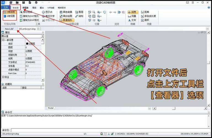This screenshot has height=138, width=212.
Task: Select the 面积 area measure tool
Action: [145, 20]
